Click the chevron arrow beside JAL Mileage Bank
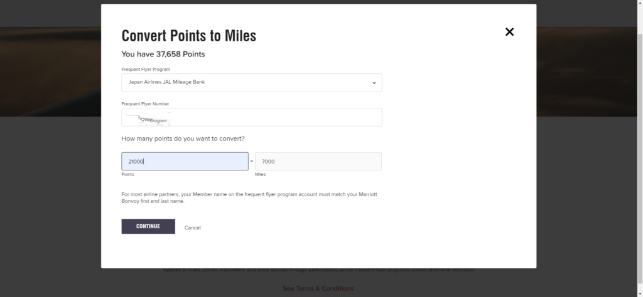This screenshot has width=643, height=297. [373, 83]
